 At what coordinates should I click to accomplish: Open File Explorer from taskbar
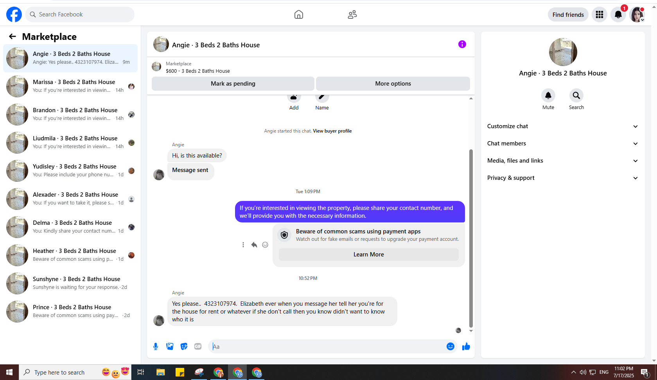pyautogui.click(x=160, y=372)
